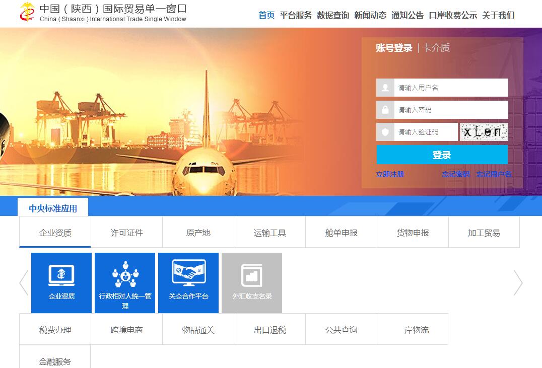Click the 忘记密码 link
This screenshot has height=368, width=542.
[456, 174]
